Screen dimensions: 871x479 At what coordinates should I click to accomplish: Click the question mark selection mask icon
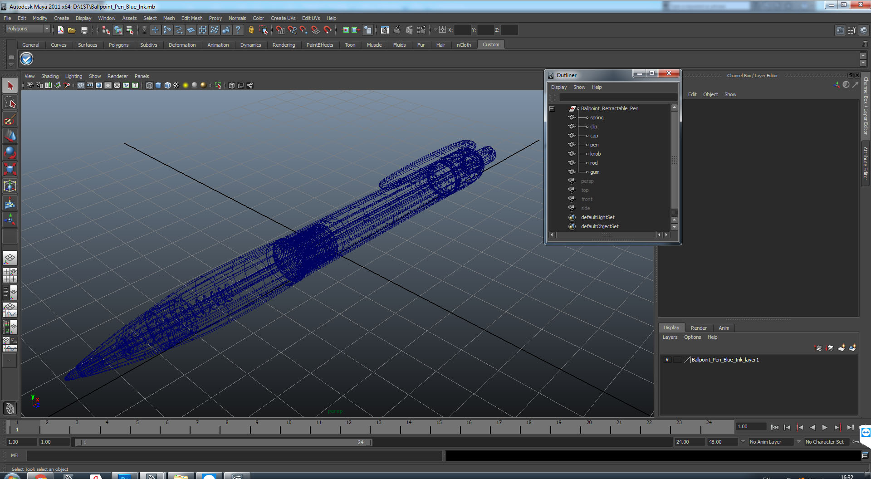[x=238, y=30]
